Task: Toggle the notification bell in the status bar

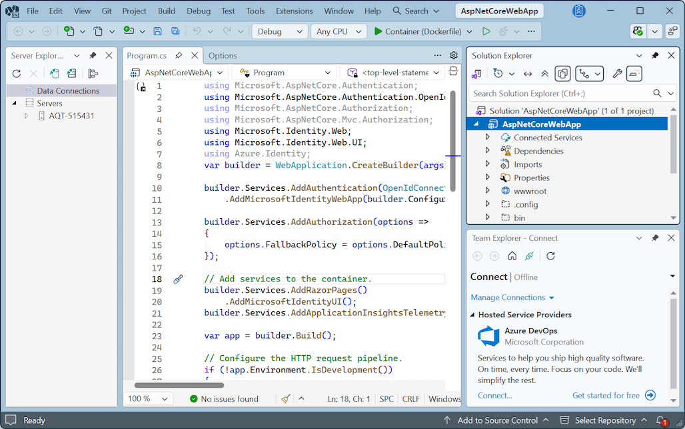Action: coord(660,420)
